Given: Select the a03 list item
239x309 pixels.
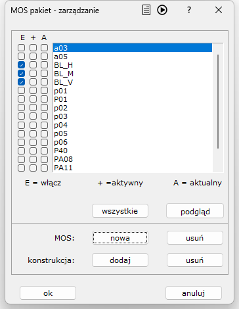Looking at the screenshot, I should 133,48.
